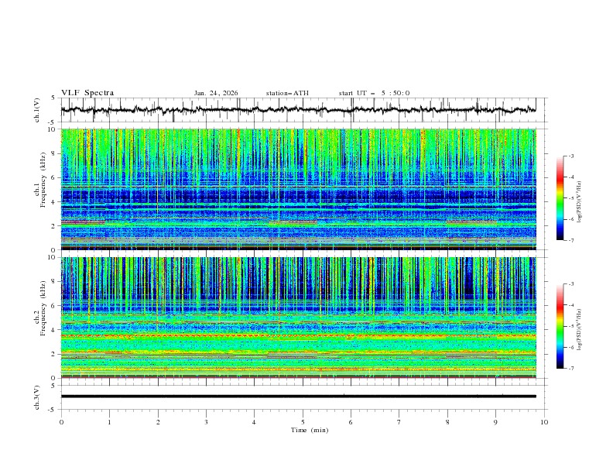Click the 'station=ATH' label
The height and width of the screenshot is (474, 613).
[x=287, y=93]
